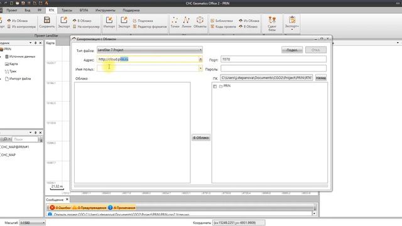402x226 pixels.
Task: Click Из Облака next to Библиотеки
Action: 249,21
